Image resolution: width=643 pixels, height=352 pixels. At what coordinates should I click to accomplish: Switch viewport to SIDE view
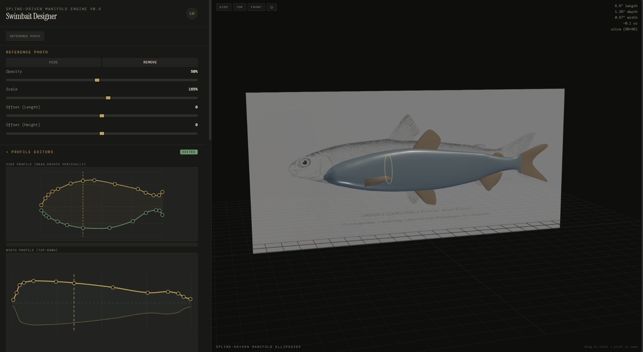pos(224,7)
